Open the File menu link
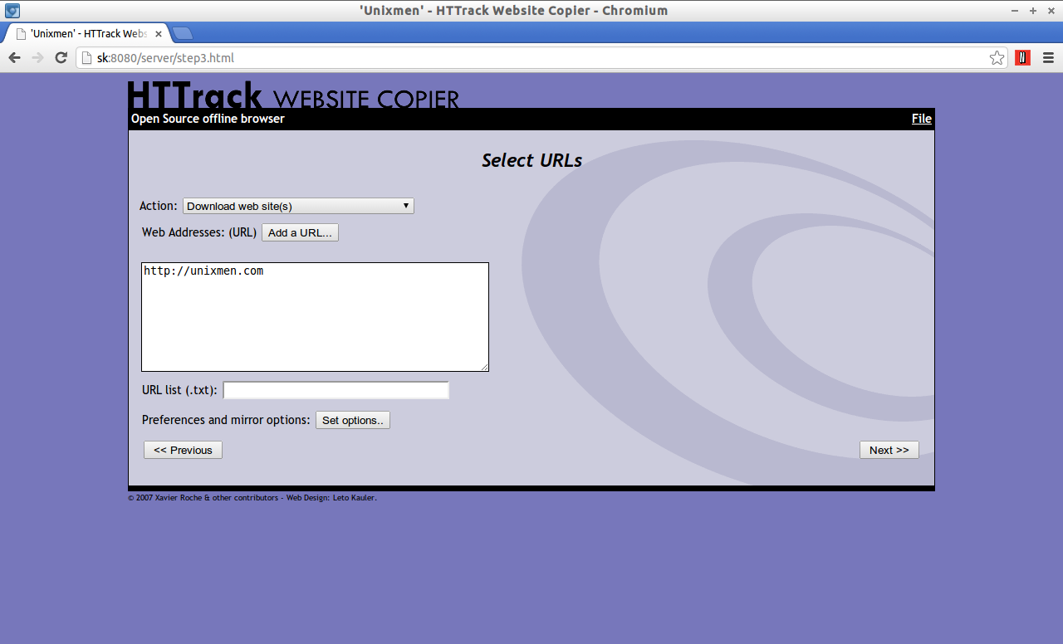Screen dimensions: 1063x644 click(x=921, y=119)
